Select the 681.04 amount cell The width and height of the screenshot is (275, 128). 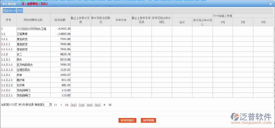[x=60, y=85]
